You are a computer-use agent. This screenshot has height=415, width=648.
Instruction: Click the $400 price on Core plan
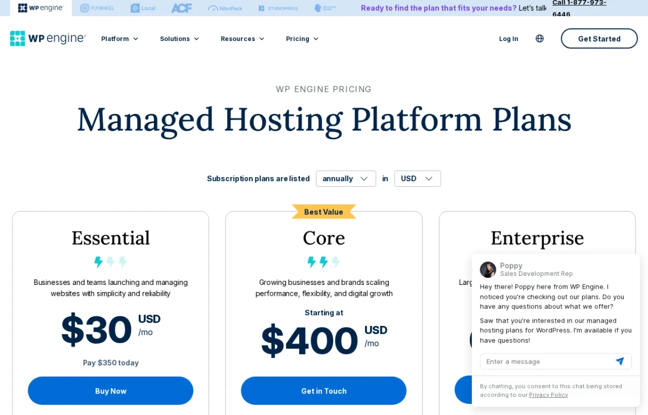[x=309, y=341]
